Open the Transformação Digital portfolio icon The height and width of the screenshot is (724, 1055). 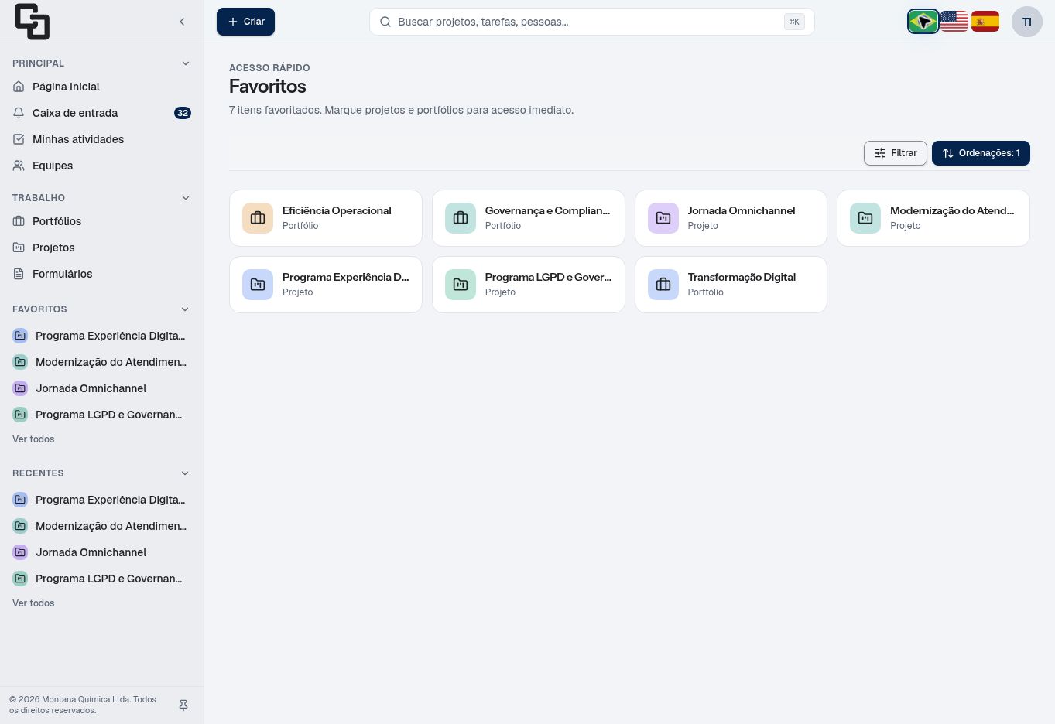point(663,285)
